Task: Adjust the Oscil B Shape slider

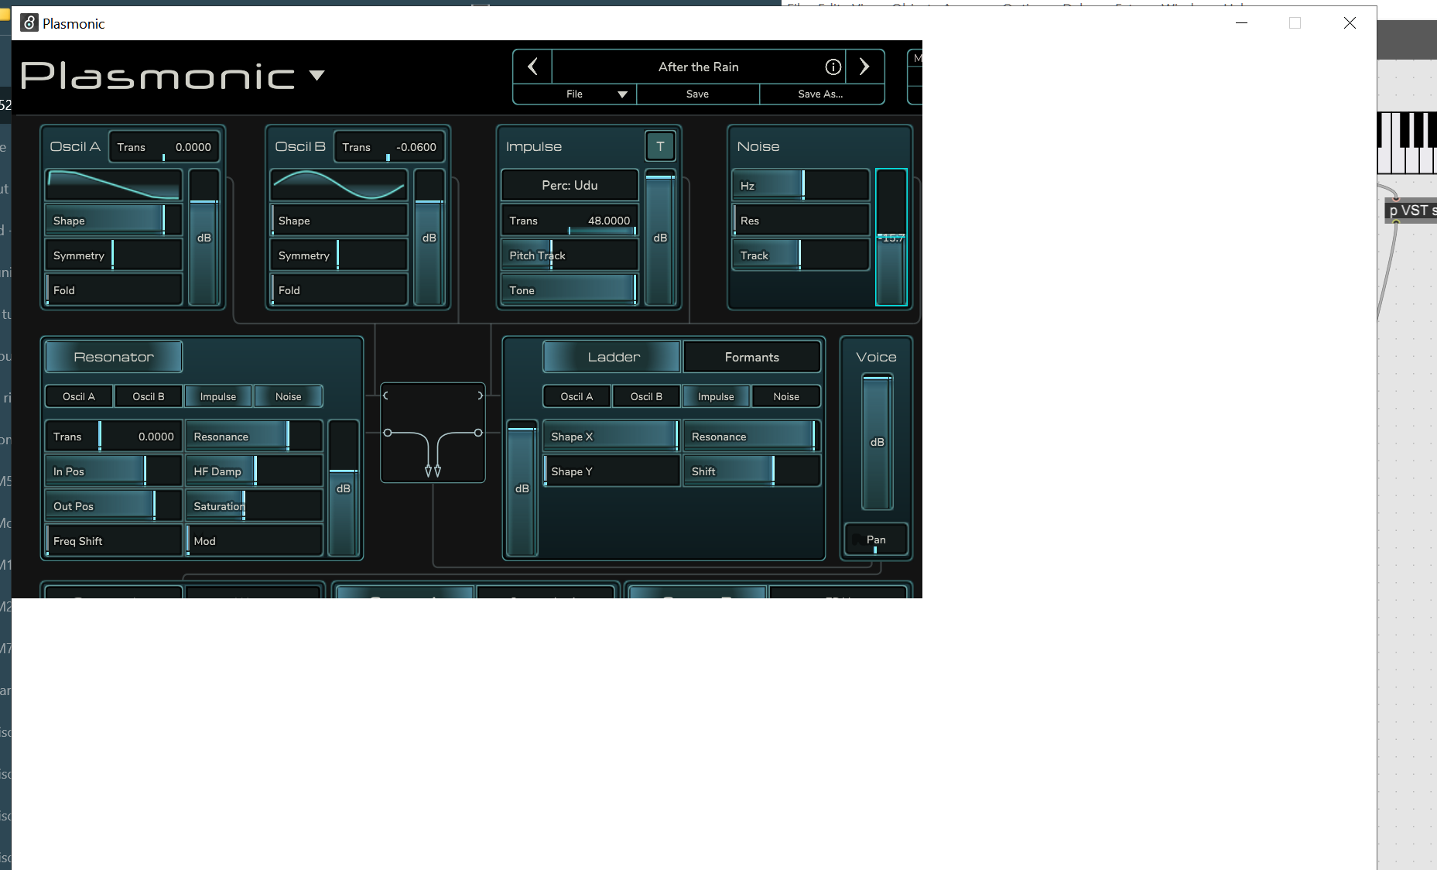Action: click(x=339, y=221)
